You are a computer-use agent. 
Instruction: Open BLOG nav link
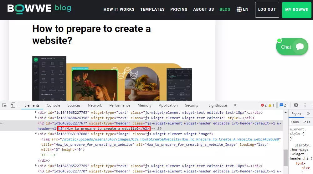(225, 9)
